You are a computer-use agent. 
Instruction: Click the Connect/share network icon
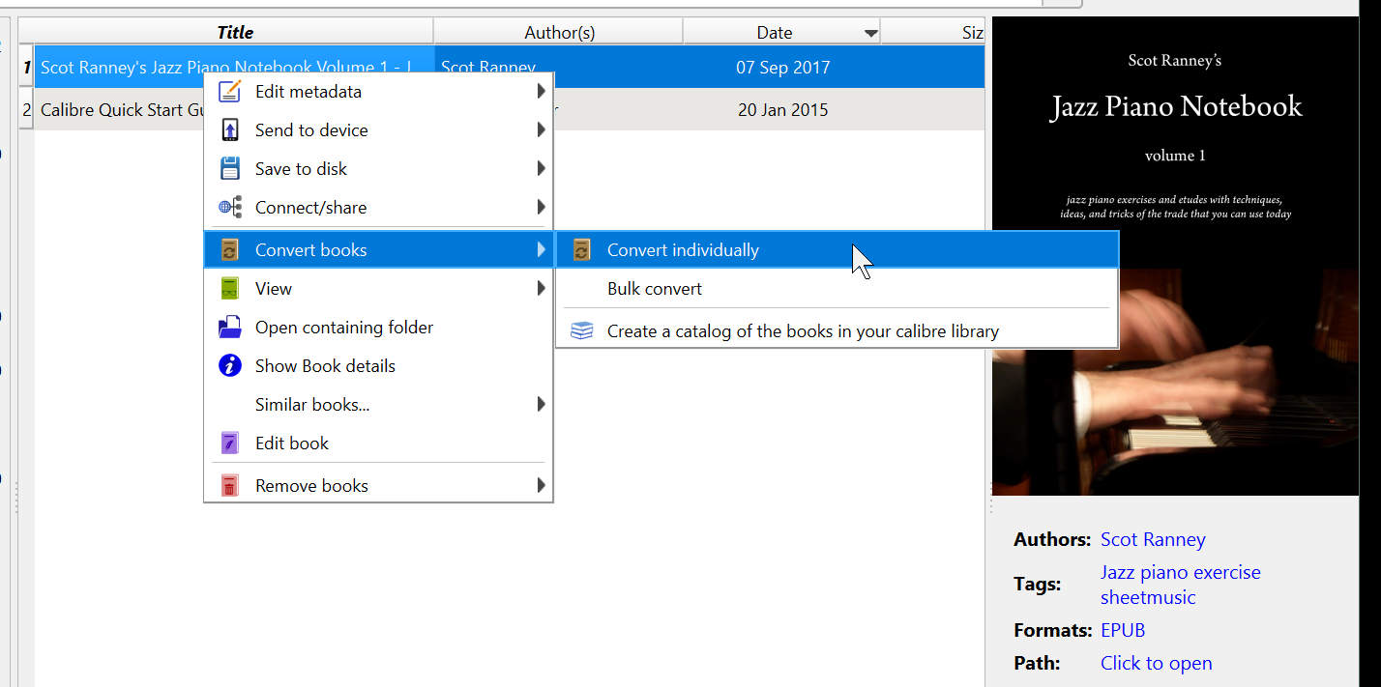coord(229,208)
